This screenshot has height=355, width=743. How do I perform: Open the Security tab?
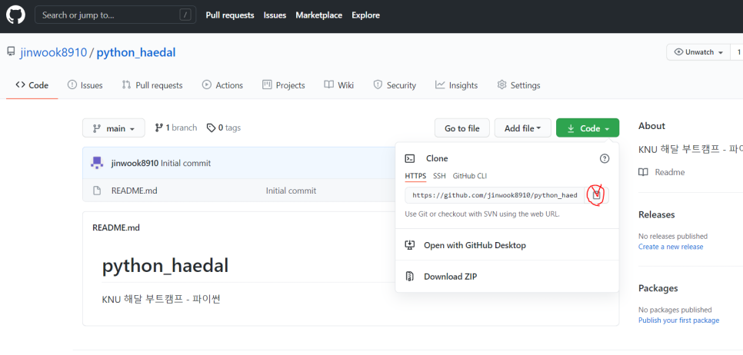(395, 85)
